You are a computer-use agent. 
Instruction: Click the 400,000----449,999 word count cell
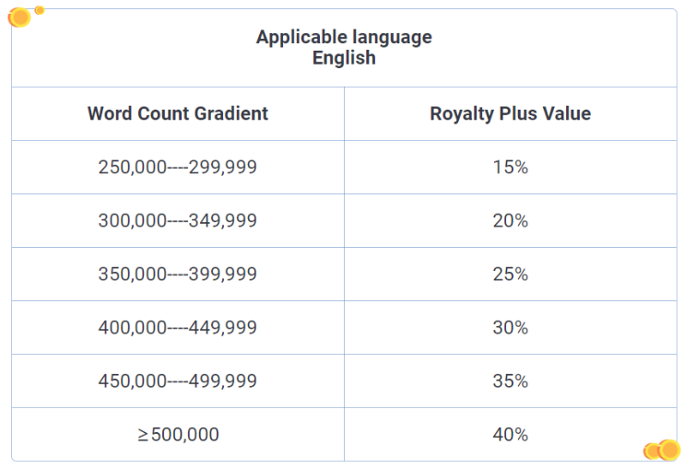178,328
